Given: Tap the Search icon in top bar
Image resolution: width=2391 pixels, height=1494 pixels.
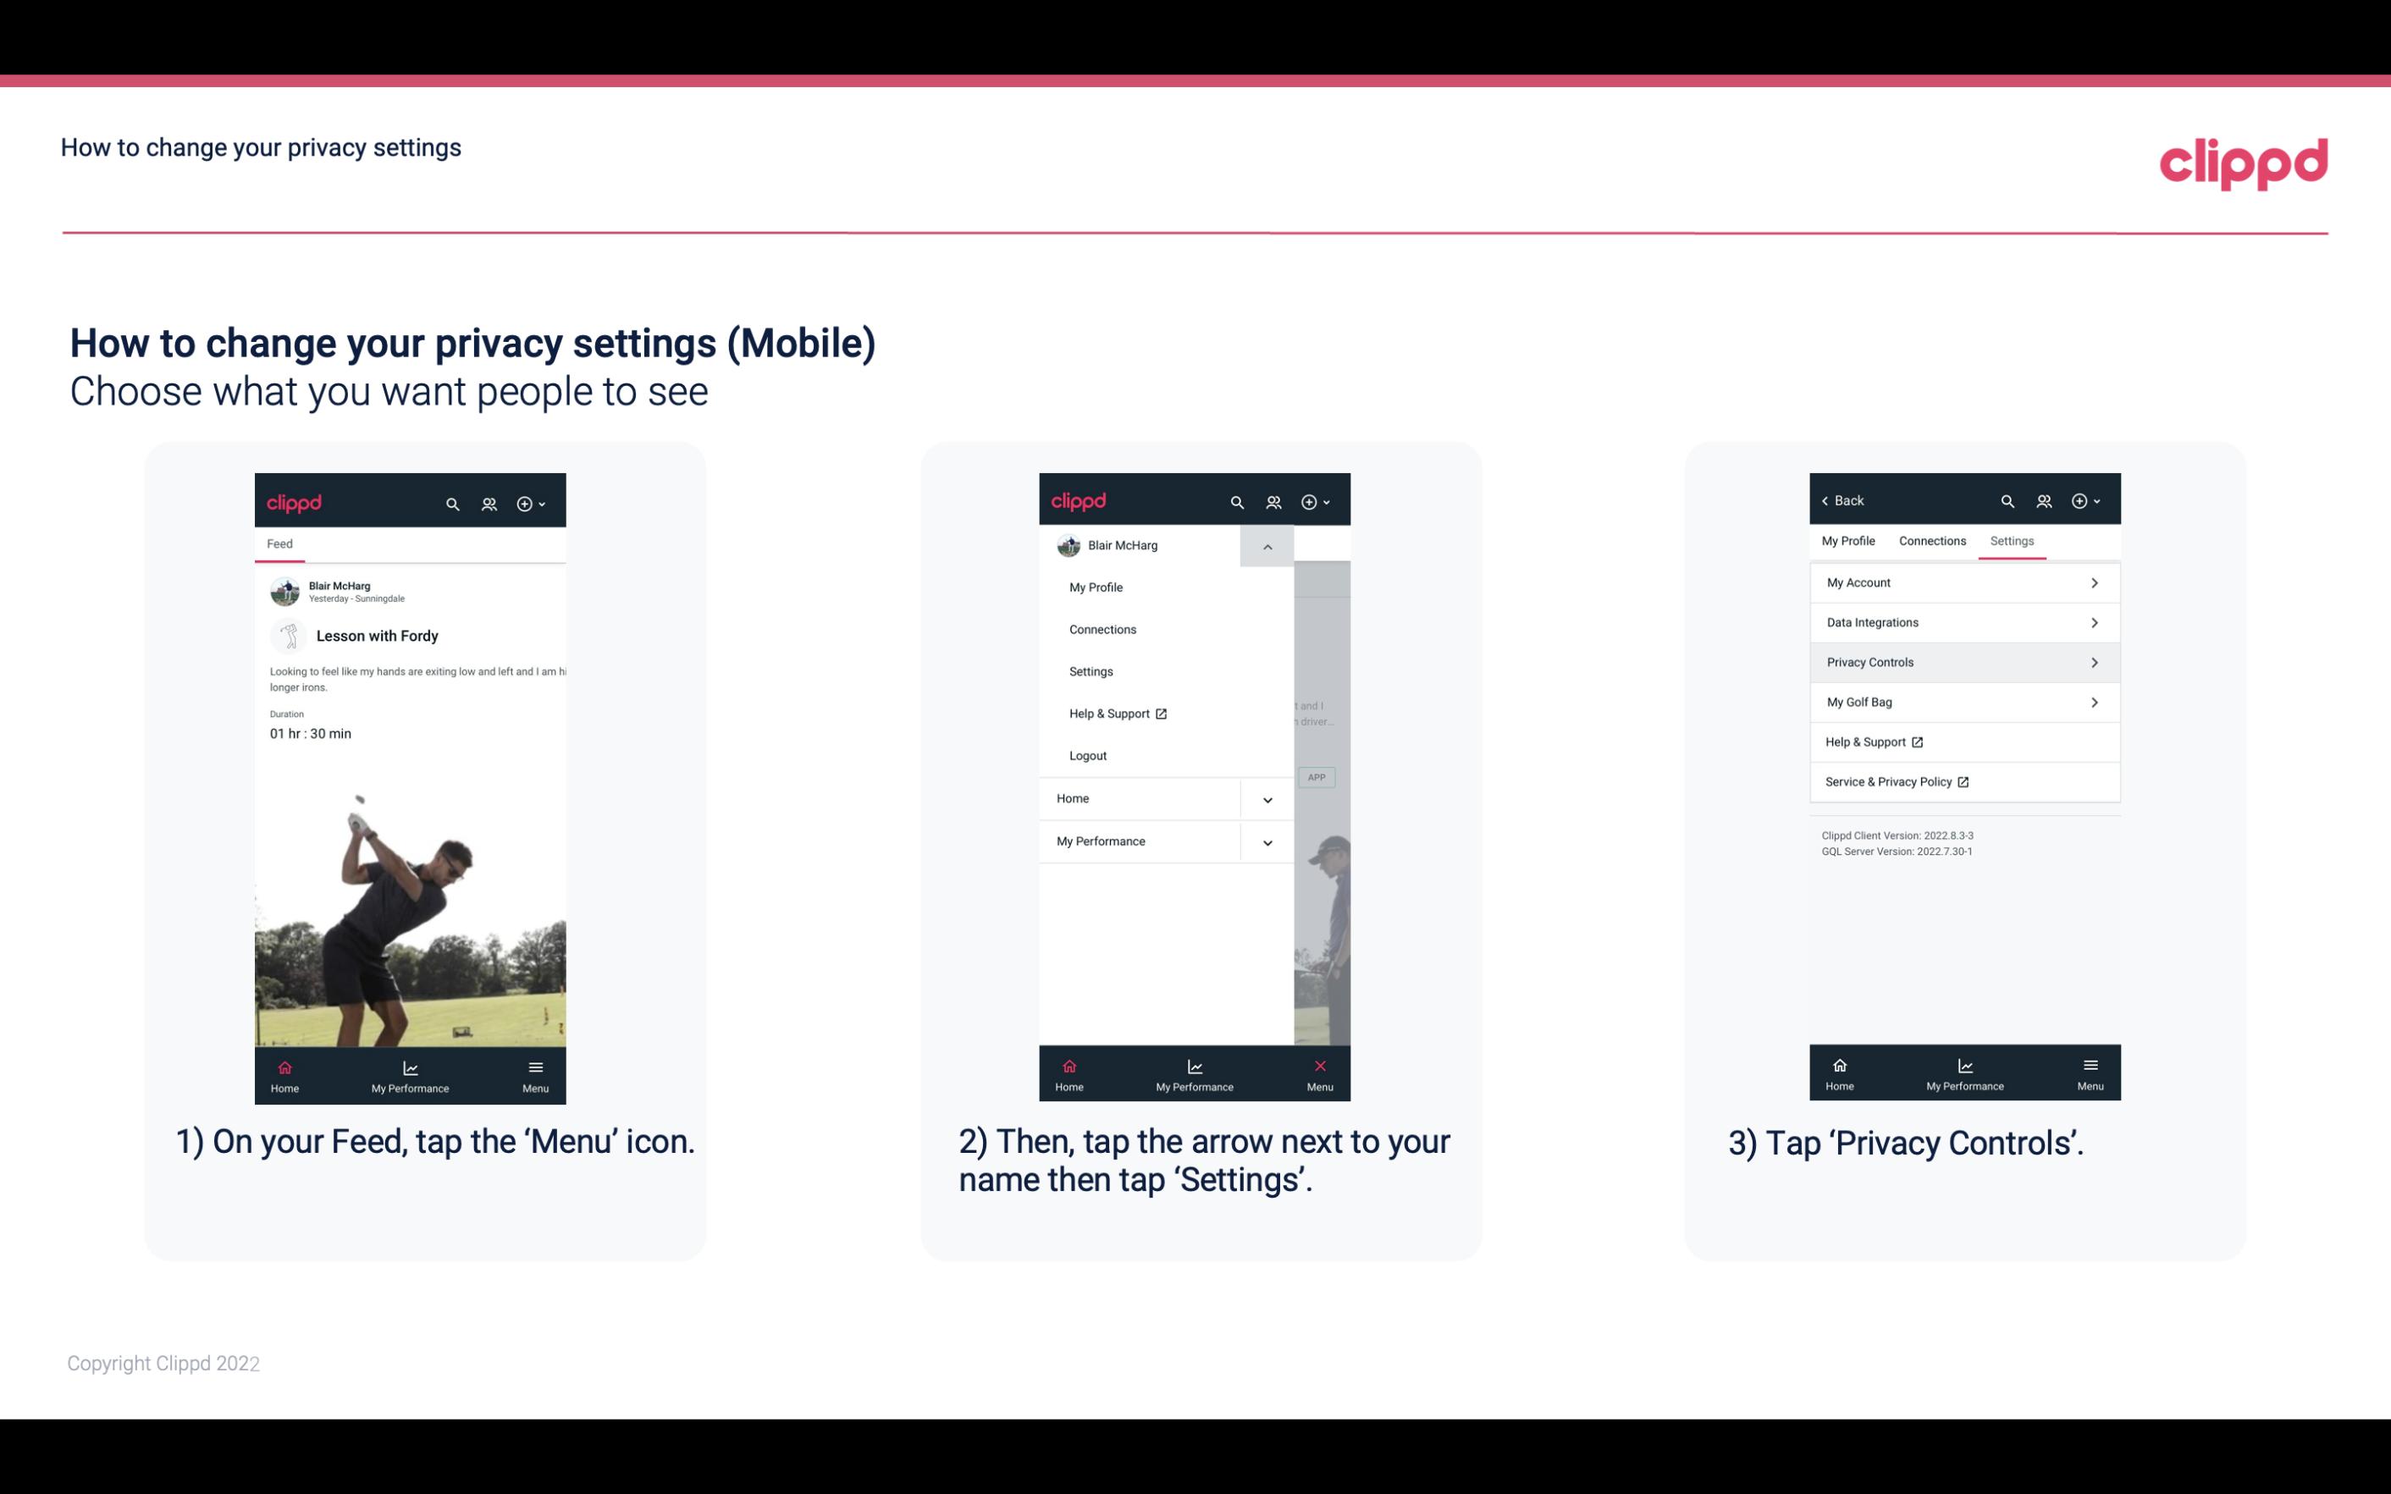Looking at the screenshot, I should 455,501.
